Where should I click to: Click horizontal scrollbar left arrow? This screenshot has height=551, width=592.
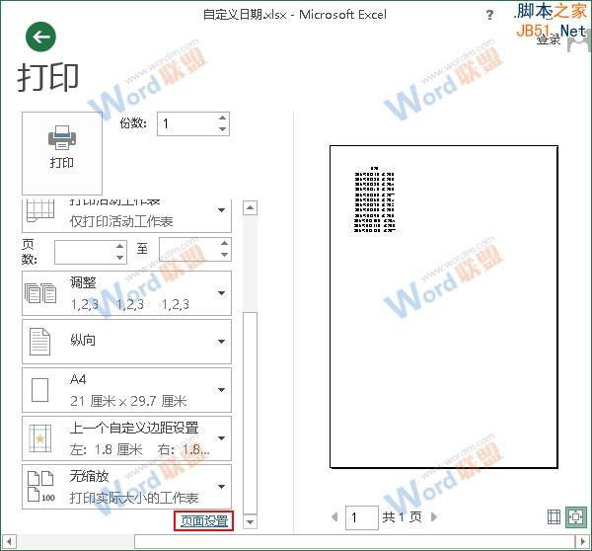click(x=9, y=542)
